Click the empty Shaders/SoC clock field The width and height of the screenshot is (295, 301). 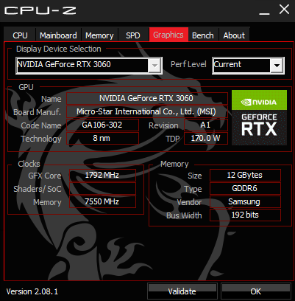coord(102,189)
